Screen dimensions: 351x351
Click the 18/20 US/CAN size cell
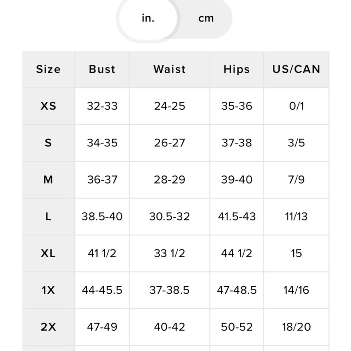pyautogui.click(x=296, y=327)
